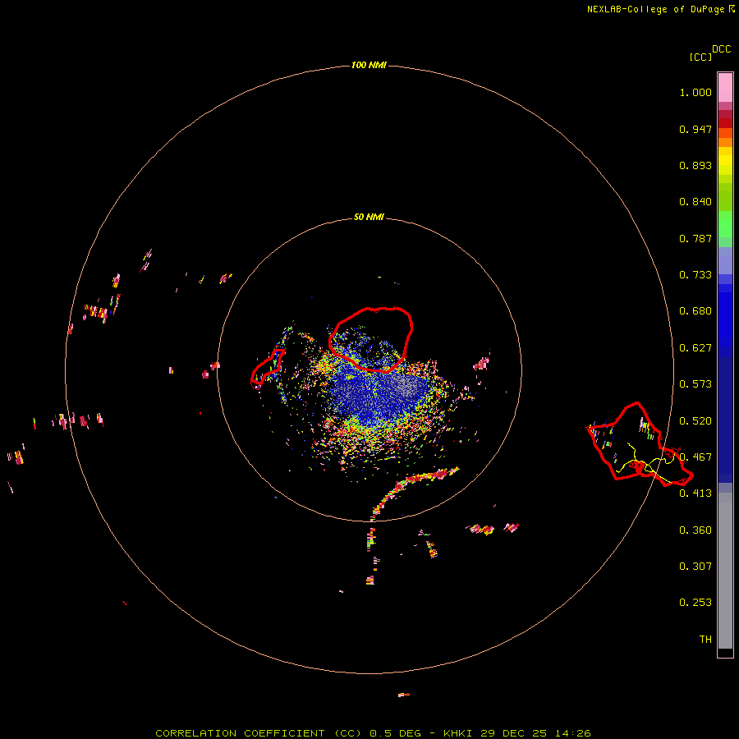Click the 100 NMI range ring label
Screen dimensions: 739x739
369,65
